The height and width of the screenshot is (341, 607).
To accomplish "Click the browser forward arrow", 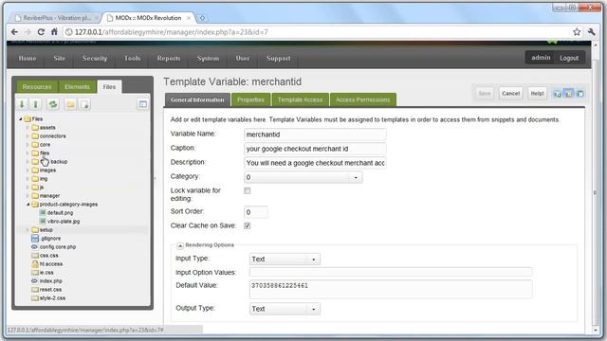I will (x=28, y=32).
